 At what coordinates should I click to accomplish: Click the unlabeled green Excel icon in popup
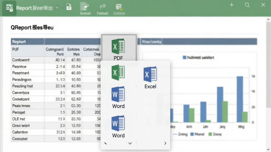pyautogui.click(x=118, y=73)
